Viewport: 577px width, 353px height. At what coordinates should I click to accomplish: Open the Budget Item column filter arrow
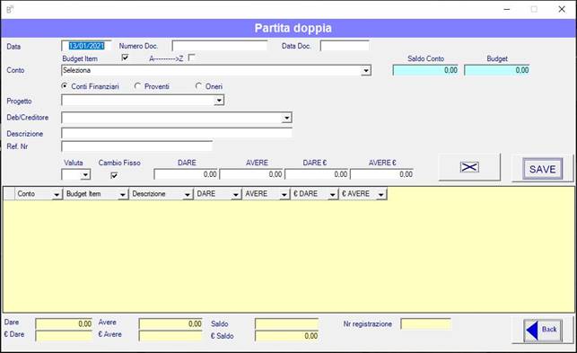point(123,194)
